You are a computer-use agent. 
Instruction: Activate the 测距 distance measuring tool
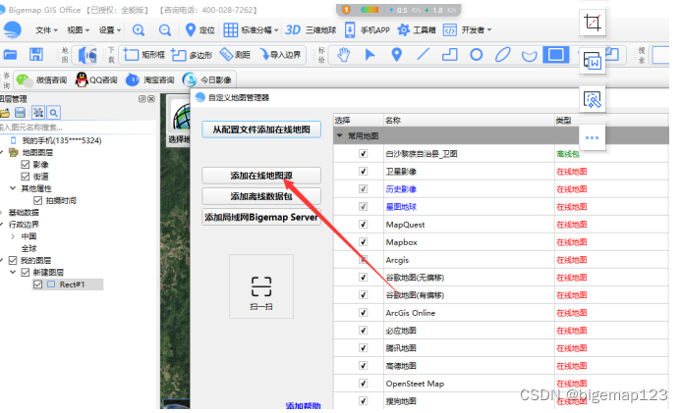[235, 55]
